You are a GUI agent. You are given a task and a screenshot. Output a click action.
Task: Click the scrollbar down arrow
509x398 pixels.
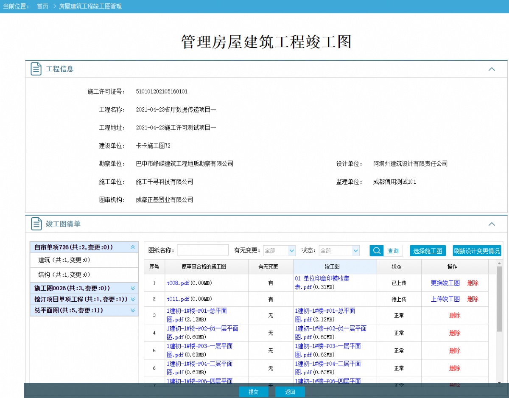(x=499, y=383)
